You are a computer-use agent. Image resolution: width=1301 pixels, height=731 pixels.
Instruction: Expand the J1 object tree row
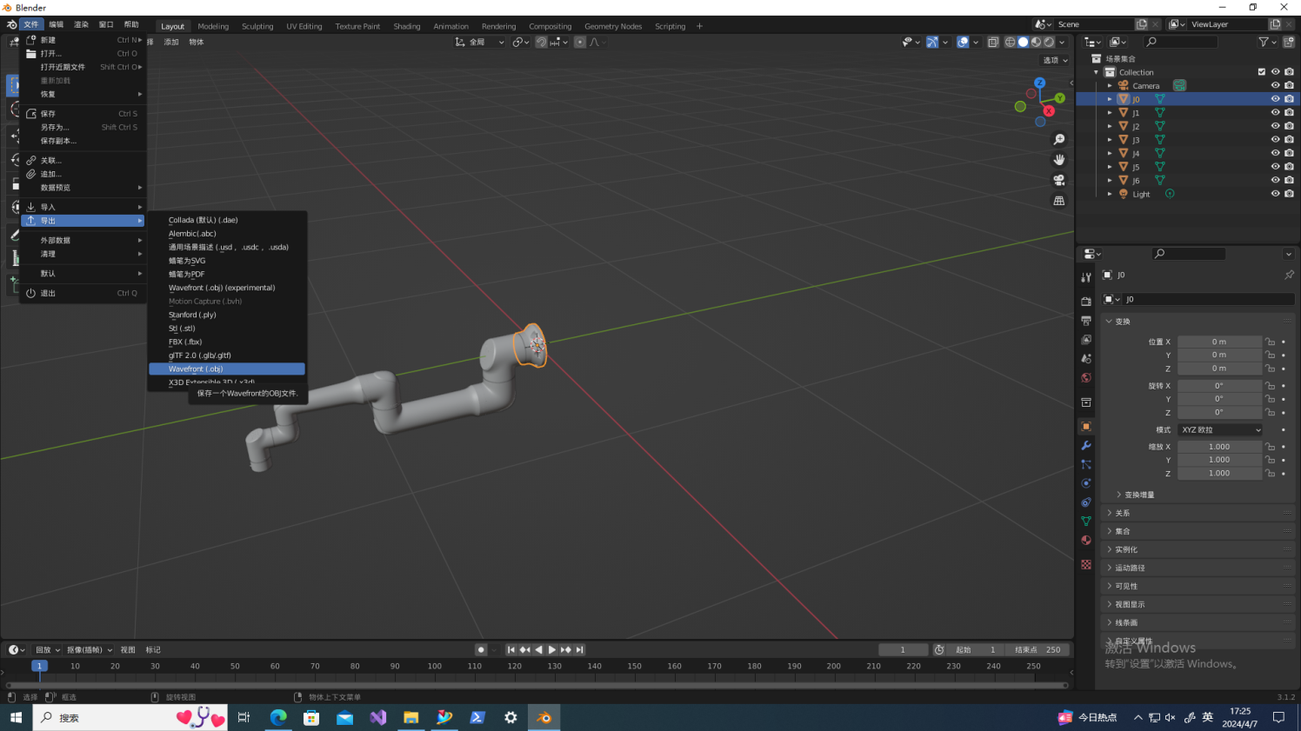coord(1110,113)
